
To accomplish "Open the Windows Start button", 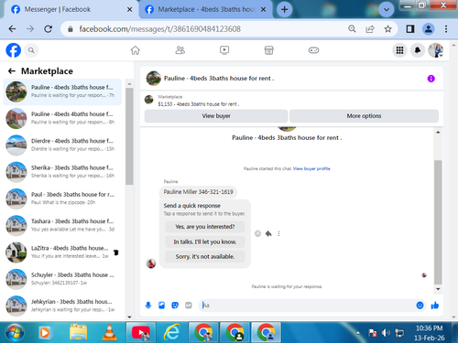I will point(15,333).
